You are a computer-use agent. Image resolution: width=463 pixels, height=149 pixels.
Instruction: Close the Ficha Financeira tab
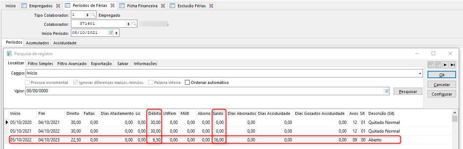pos(163,6)
